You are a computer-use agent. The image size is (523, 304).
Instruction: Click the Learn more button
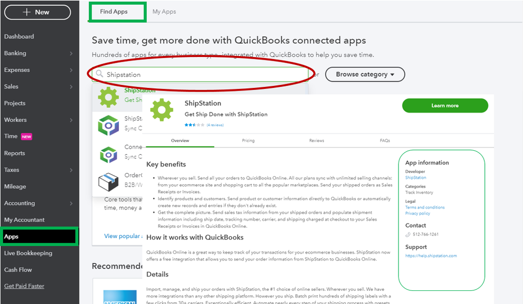point(445,105)
